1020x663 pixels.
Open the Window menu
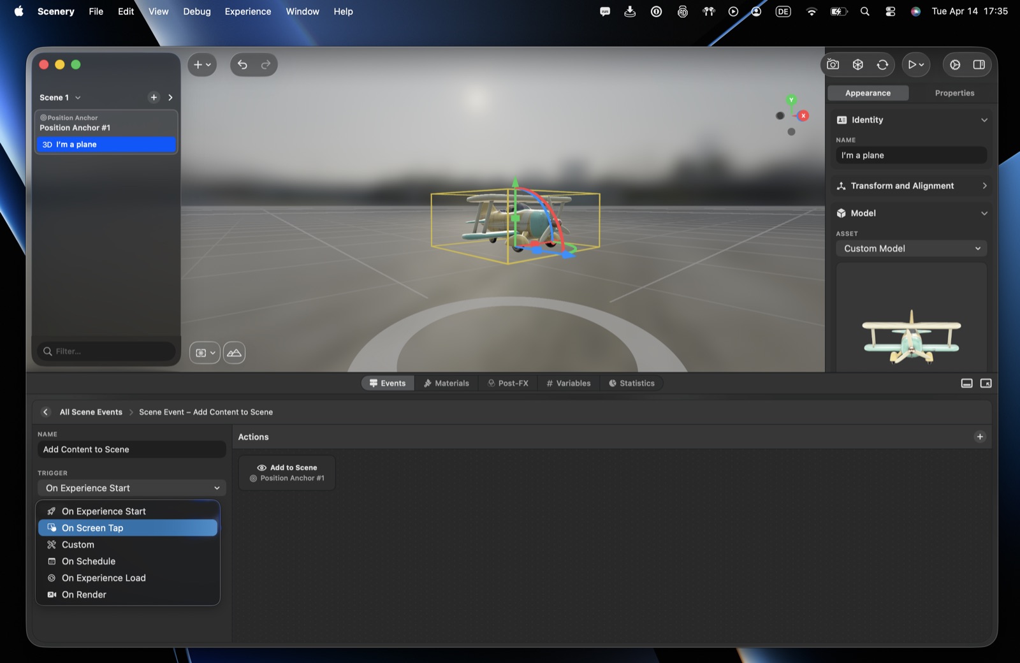click(302, 11)
